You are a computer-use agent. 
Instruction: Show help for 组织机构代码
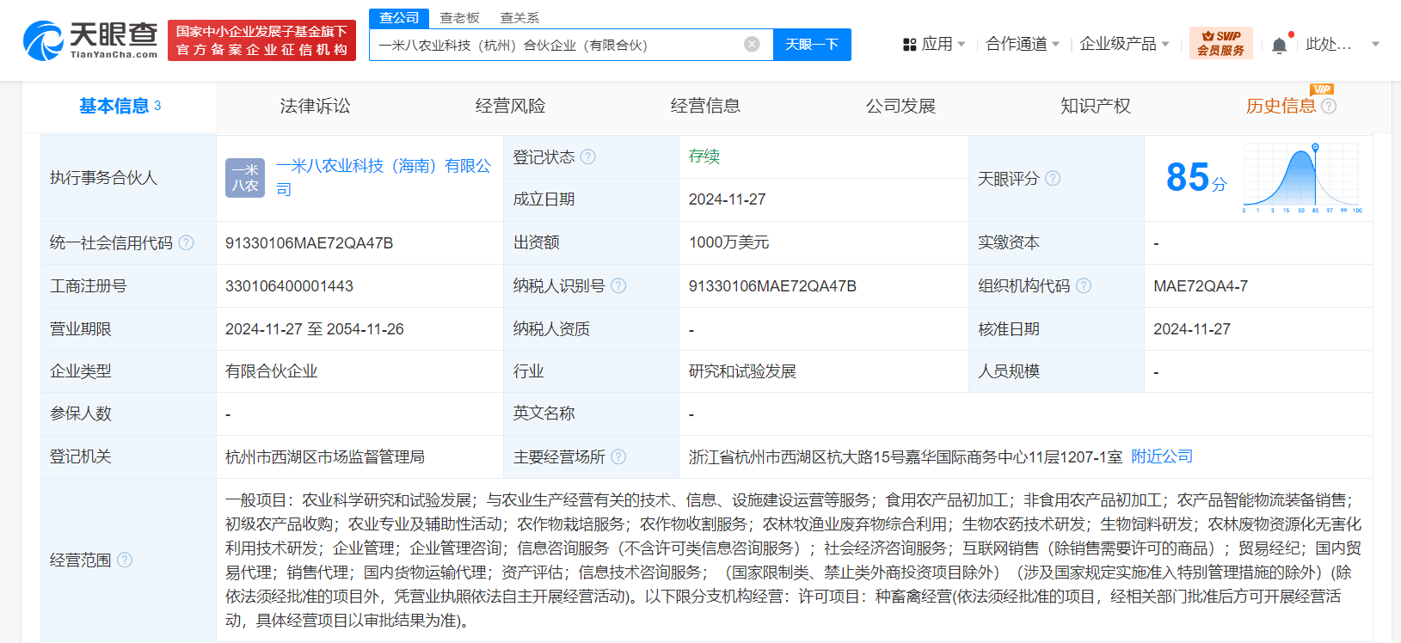pos(1084,285)
